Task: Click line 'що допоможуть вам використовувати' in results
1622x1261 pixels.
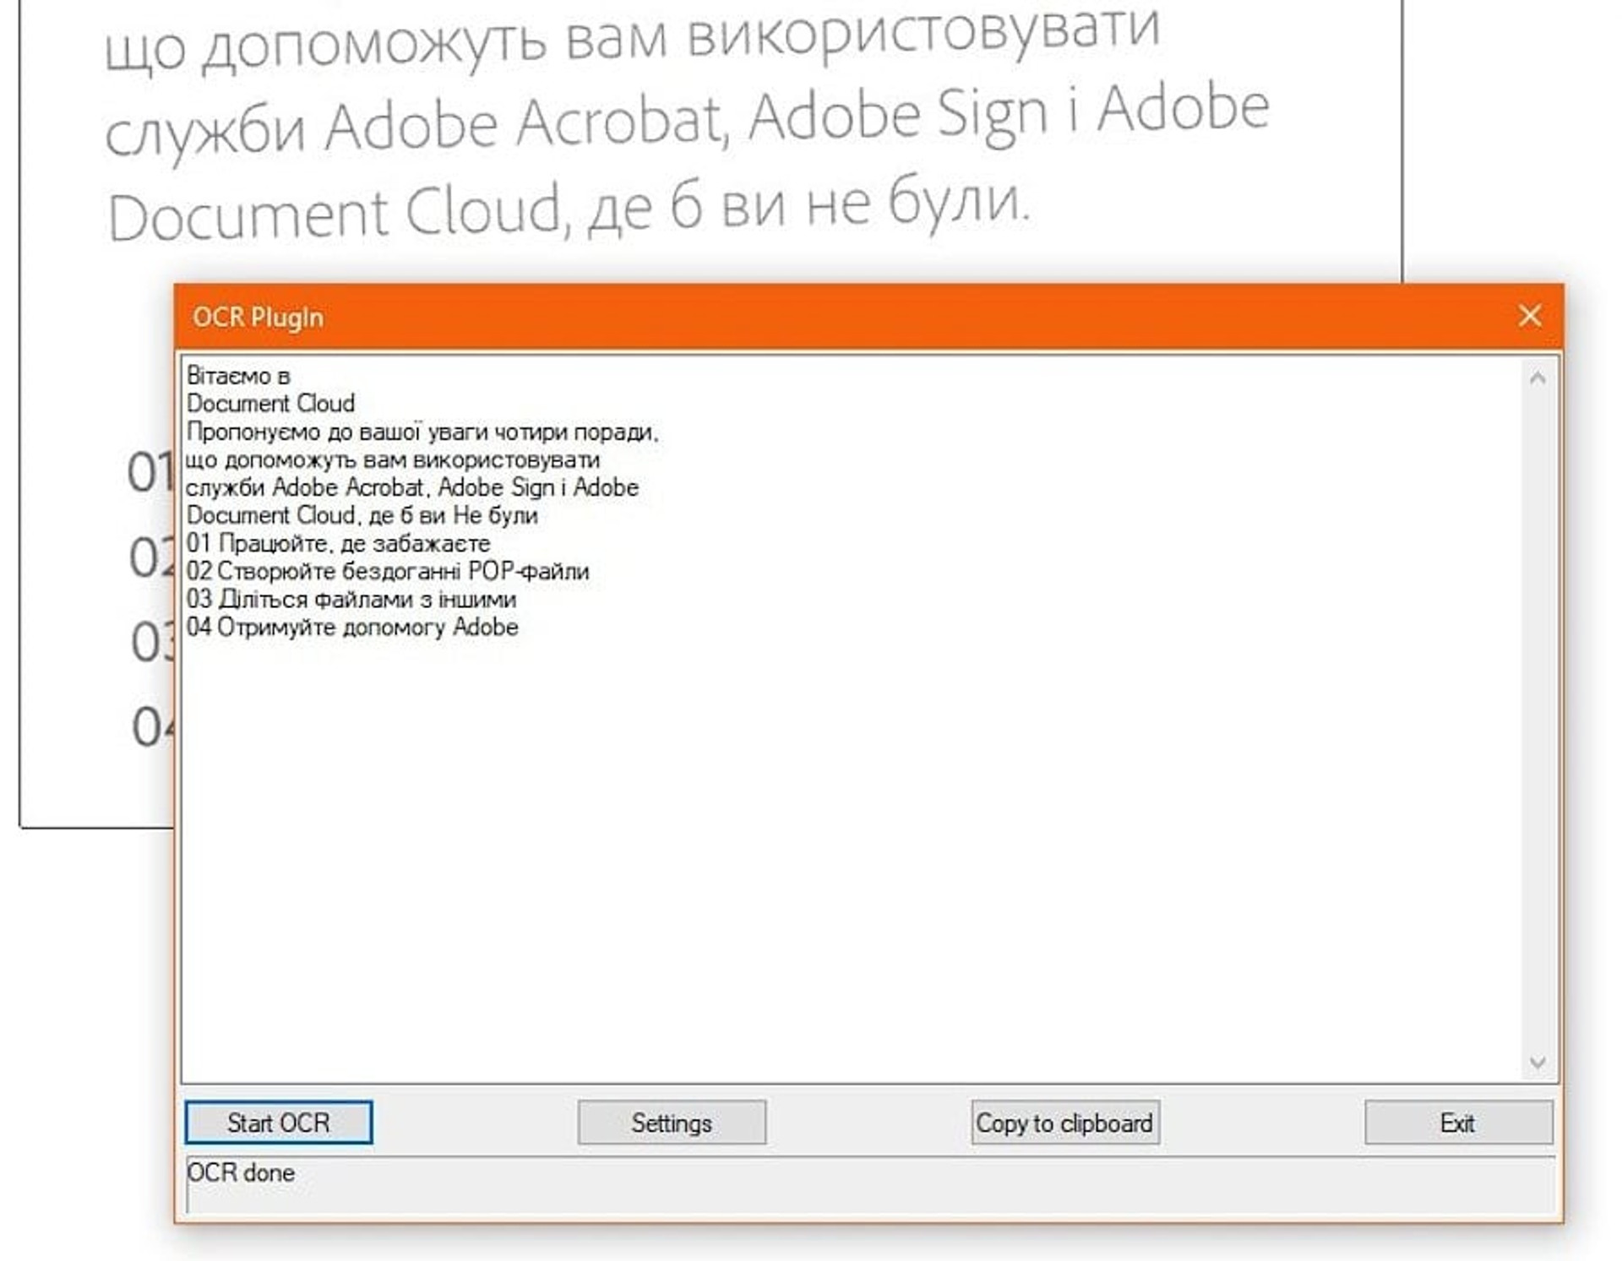Action: pyautogui.click(x=393, y=460)
